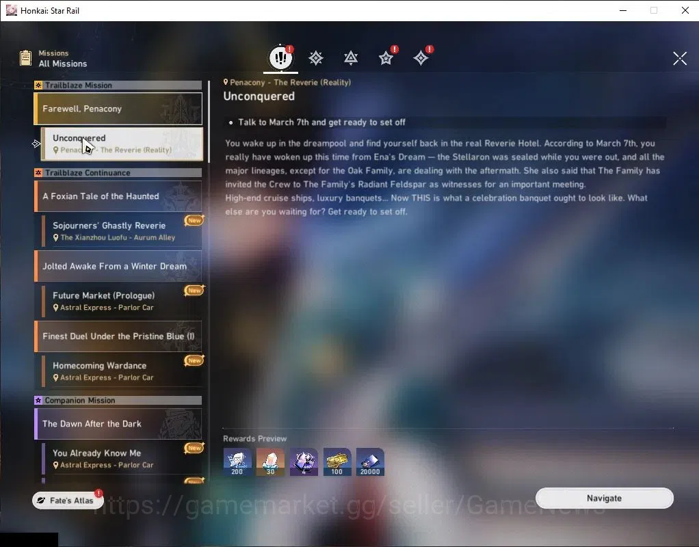Click the location pin by Penacony heading
This screenshot has height=547, width=699.
226,82
